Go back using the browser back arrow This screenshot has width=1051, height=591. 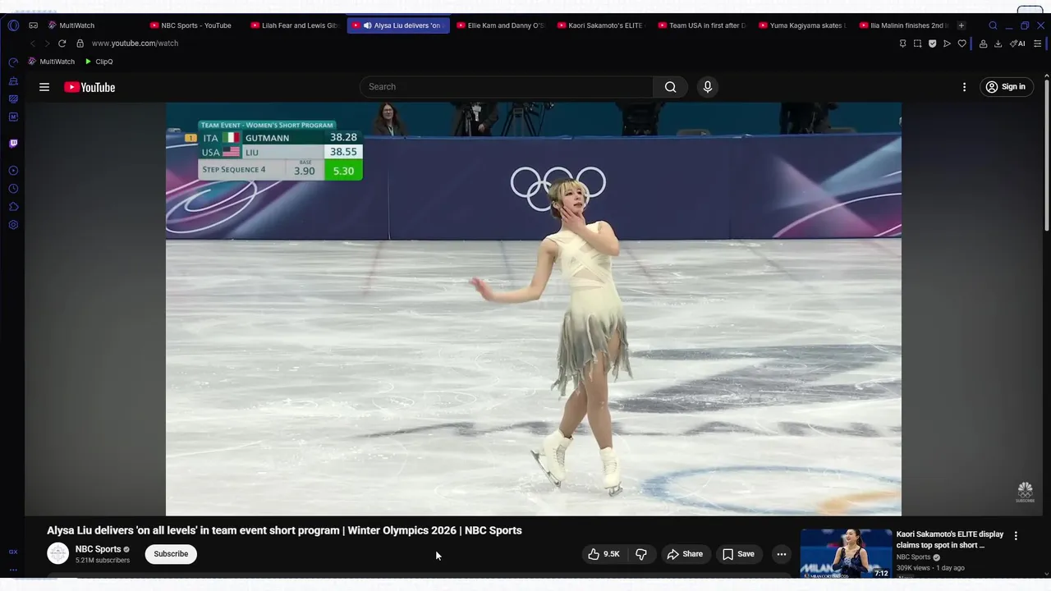32,44
